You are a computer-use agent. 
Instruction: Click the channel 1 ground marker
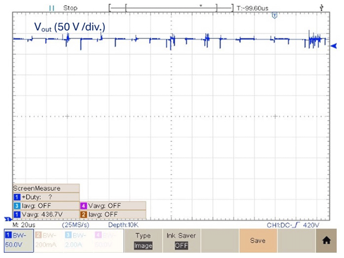(x=8, y=219)
